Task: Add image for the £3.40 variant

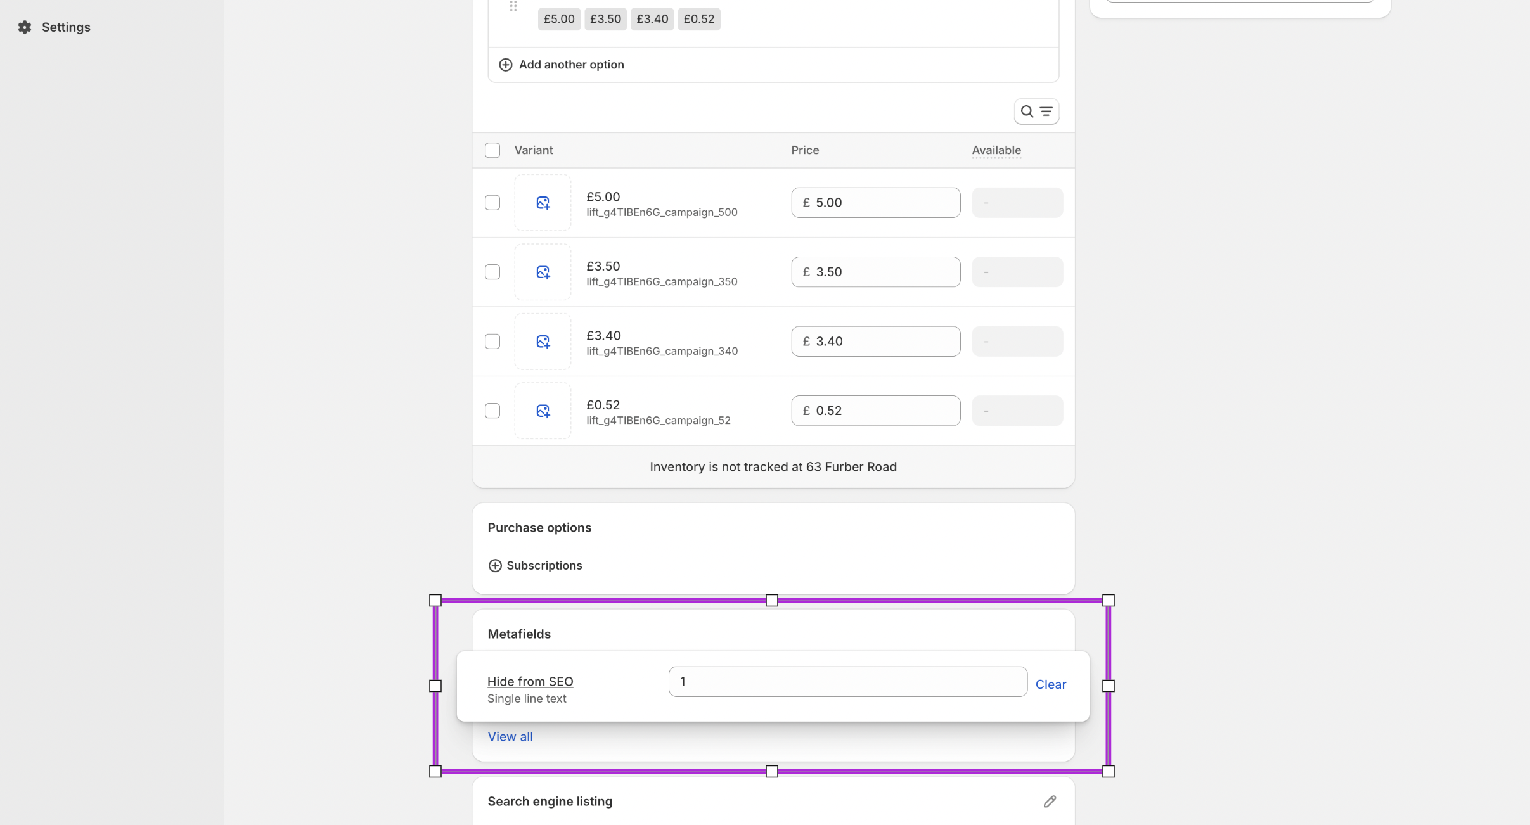Action: (x=543, y=342)
